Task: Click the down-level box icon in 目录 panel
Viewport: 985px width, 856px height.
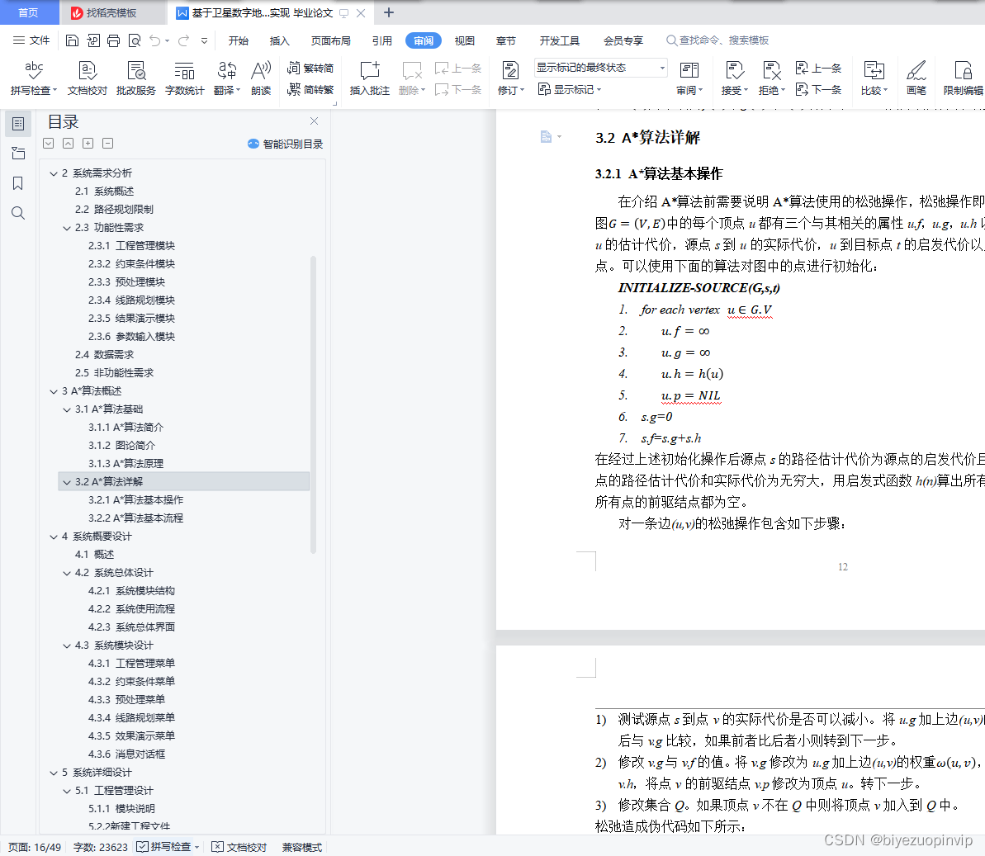Action: tap(49, 143)
